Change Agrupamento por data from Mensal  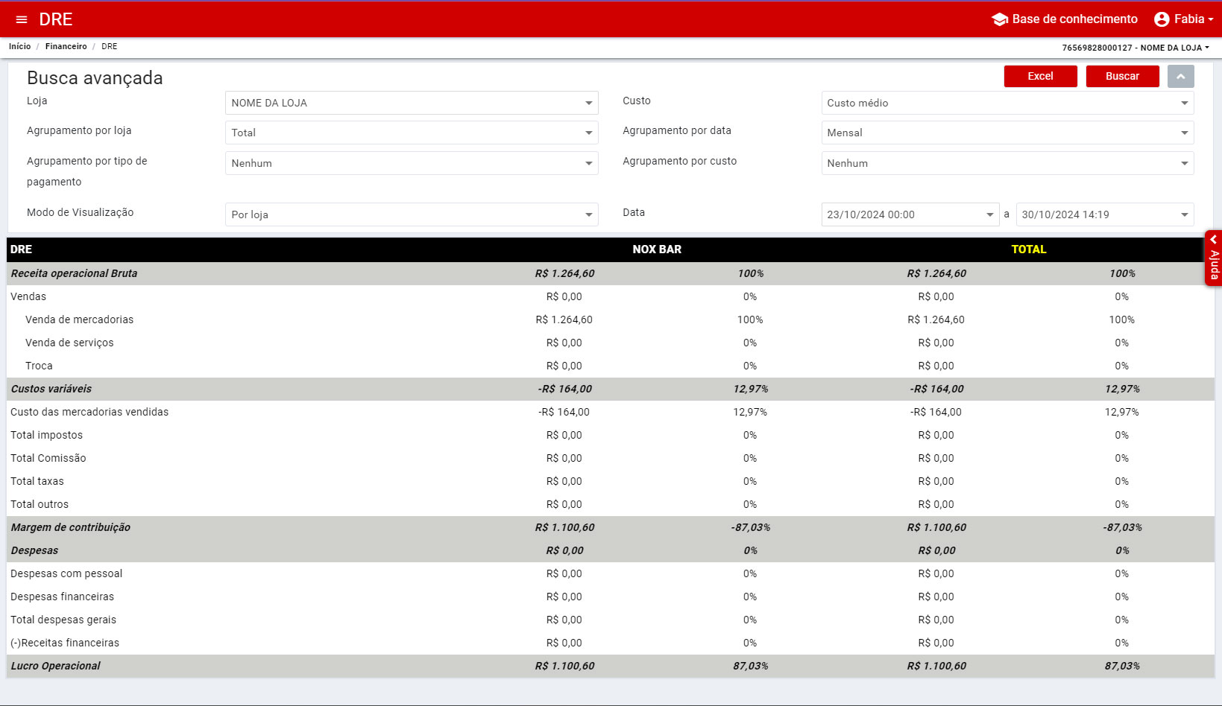[1007, 133]
